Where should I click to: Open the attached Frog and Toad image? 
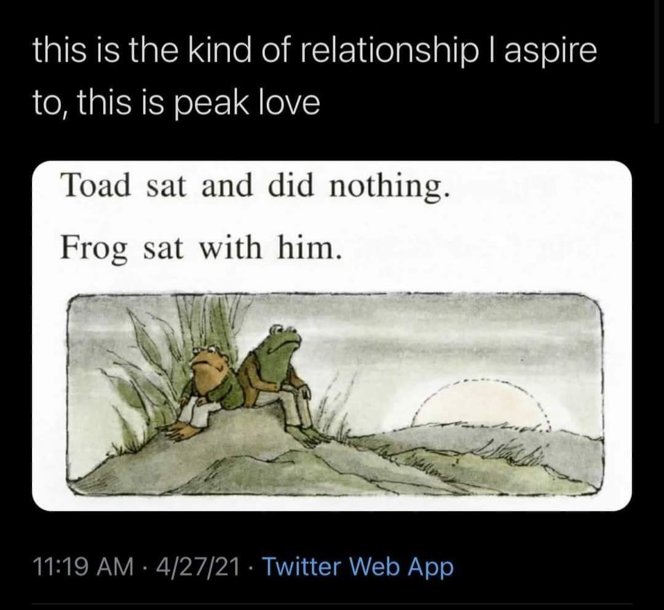point(332,336)
